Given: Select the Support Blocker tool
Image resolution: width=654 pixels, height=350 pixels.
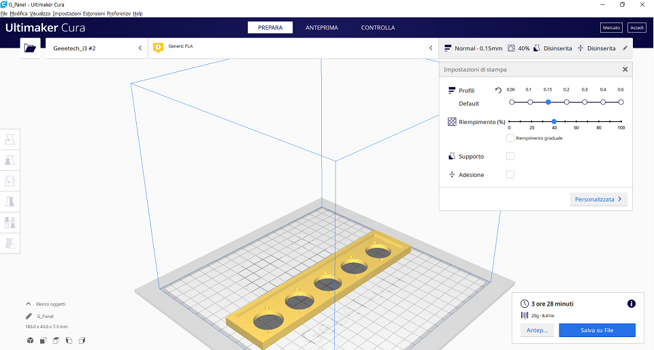Looking at the screenshot, I should coord(10,243).
